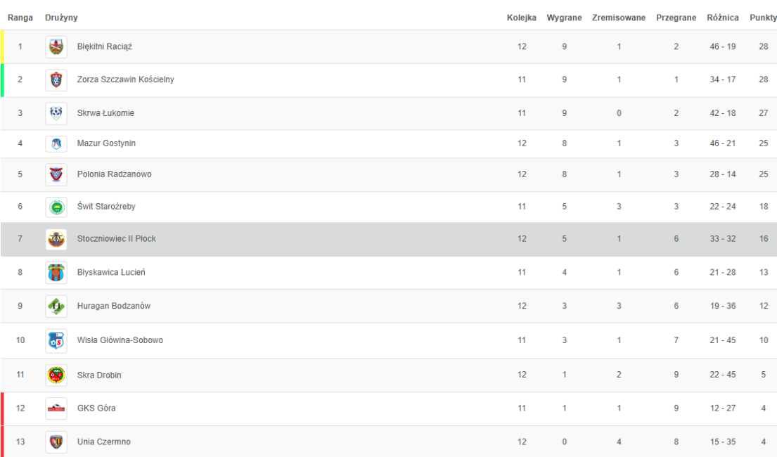Sort by the Wygrane column header
This screenshot has width=777, height=457.
(564, 18)
